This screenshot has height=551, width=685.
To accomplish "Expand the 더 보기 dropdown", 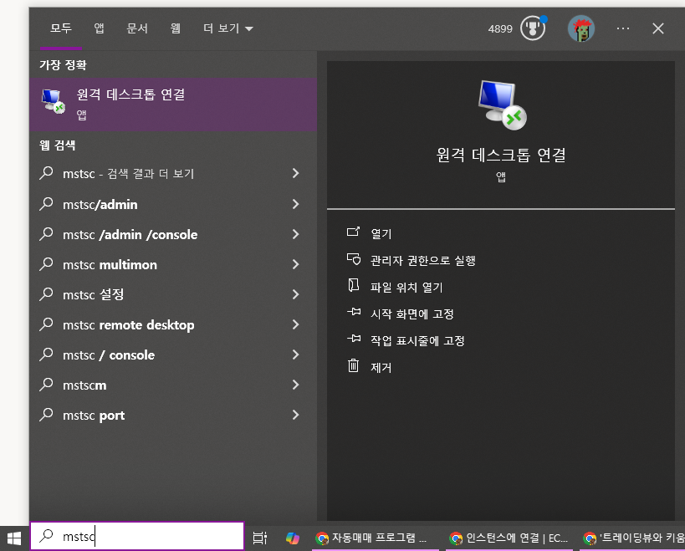I will pyautogui.click(x=228, y=28).
